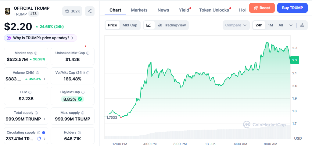The image size is (312, 146).
Task: Open Unlocked Mkt Cap info icon
Action: pyautogui.click(x=88, y=53)
